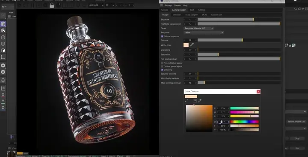The width and height of the screenshot is (308, 157).
Task: Enable Pre-multiplied alpha checkbox
Action: pos(162,63)
